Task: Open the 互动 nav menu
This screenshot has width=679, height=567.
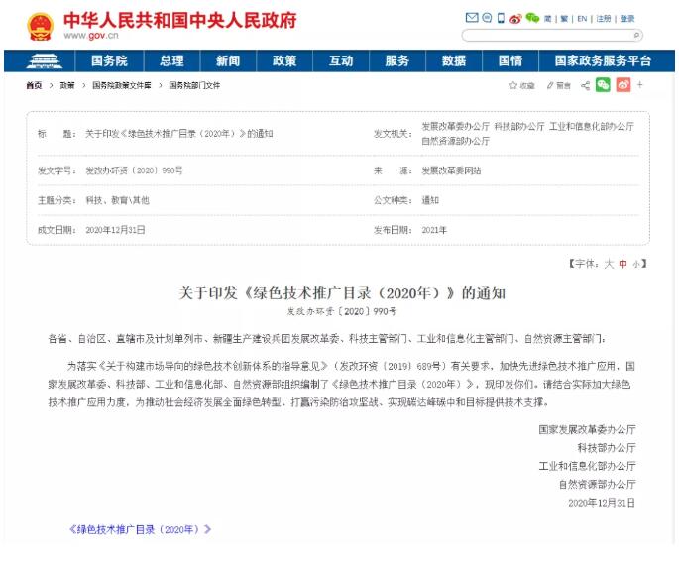Action: coord(341,61)
